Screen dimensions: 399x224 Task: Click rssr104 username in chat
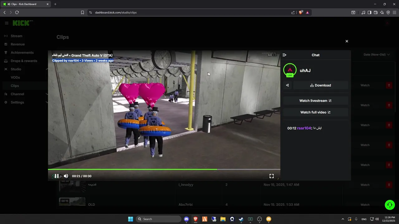(304, 128)
